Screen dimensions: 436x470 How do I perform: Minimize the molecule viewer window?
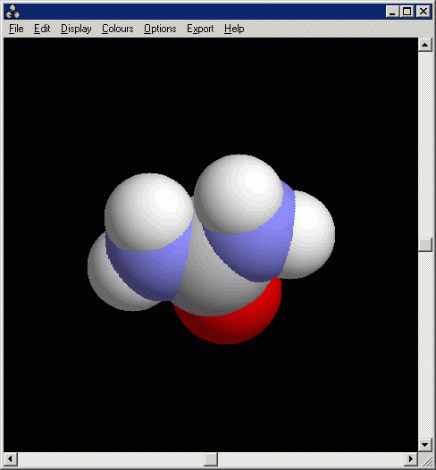coord(392,12)
